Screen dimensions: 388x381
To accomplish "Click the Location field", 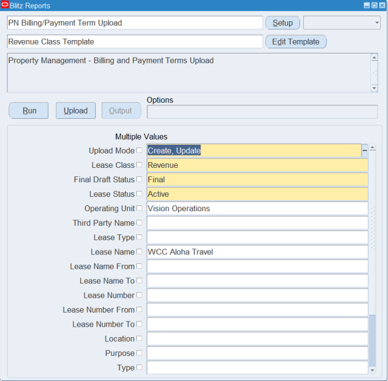I will (x=257, y=338).
